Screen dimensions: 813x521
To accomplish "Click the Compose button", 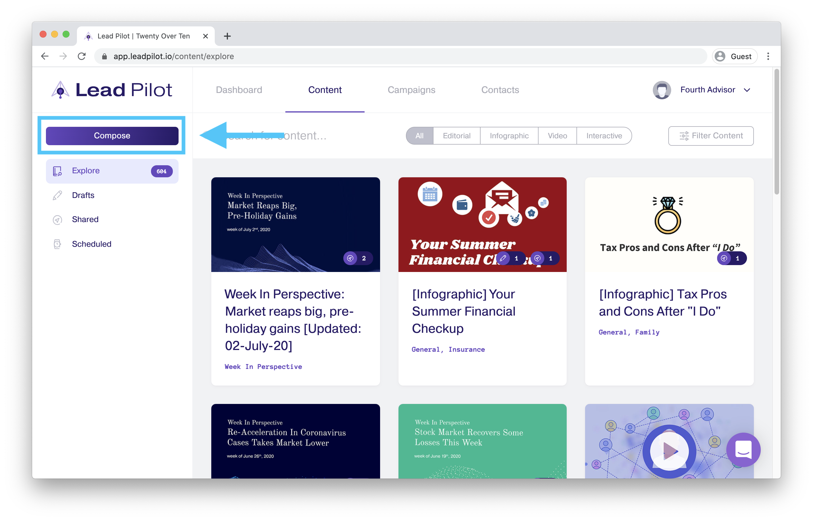I will pyautogui.click(x=112, y=136).
